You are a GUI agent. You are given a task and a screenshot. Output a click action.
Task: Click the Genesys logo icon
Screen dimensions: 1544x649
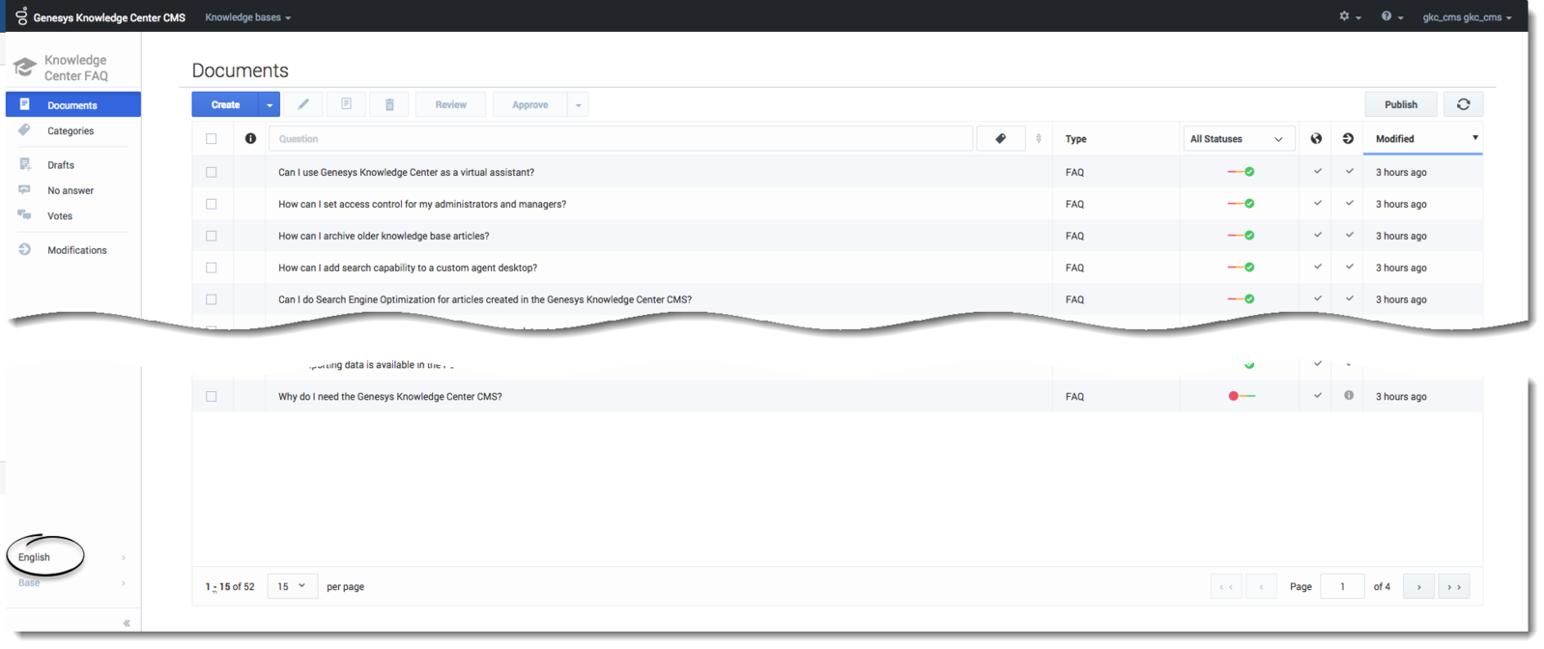pyautogui.click(x=21, y=15)
